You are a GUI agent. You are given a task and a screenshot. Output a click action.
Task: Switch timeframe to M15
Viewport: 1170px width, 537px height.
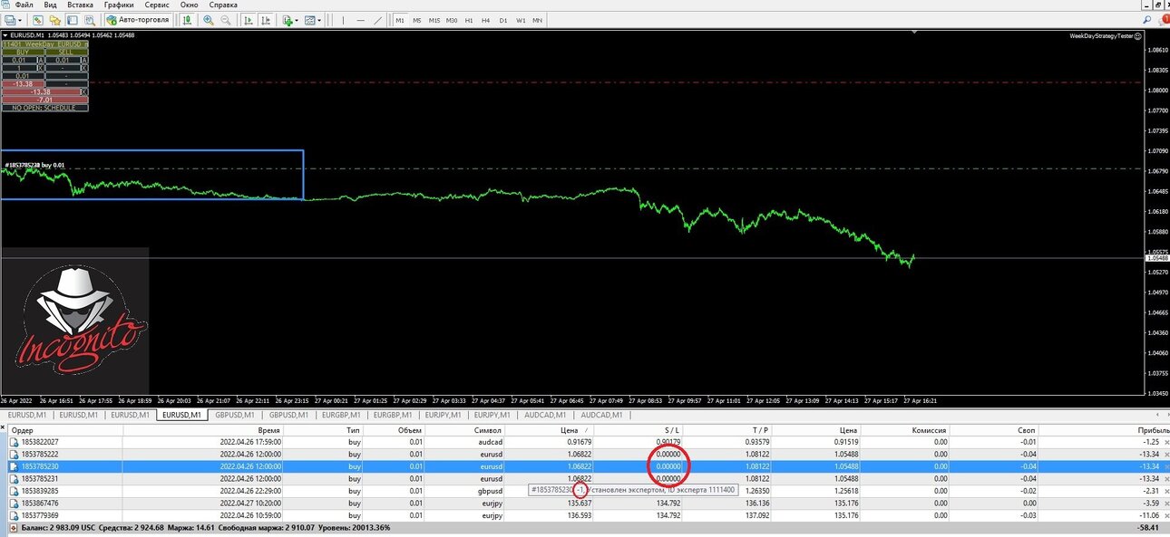pyautogui.click(x=434, y=20)
